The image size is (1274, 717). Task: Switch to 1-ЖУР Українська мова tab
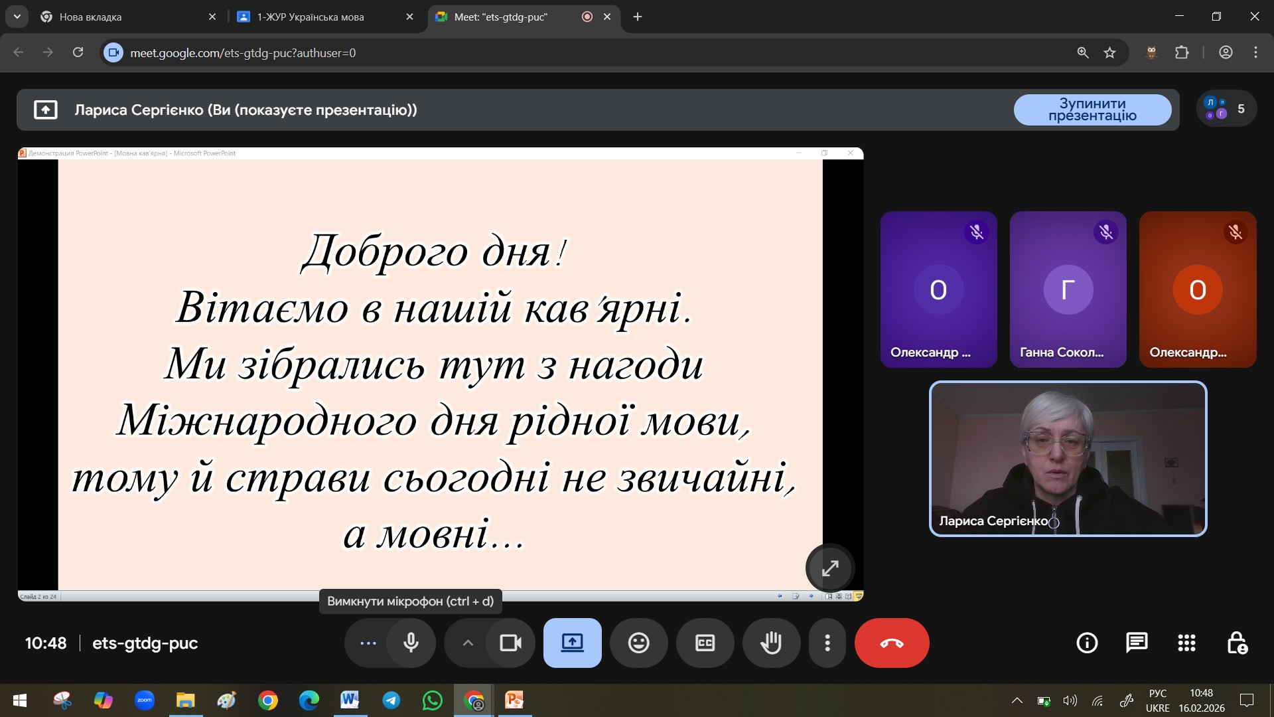[x=311, y=17]
